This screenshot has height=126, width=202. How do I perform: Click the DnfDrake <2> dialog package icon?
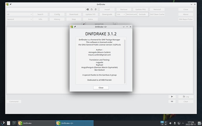pyautogui.click(x=72, y=27)
